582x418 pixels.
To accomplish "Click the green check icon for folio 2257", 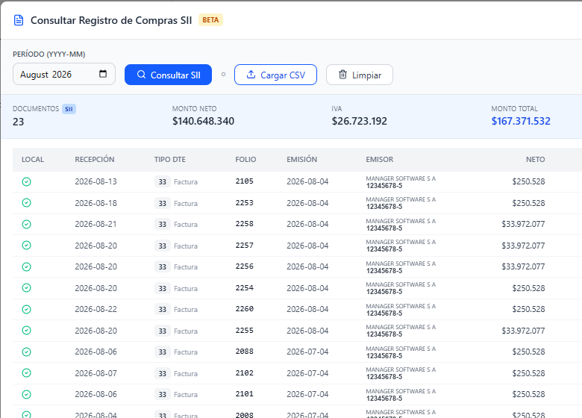I will [x=26, y=246].
